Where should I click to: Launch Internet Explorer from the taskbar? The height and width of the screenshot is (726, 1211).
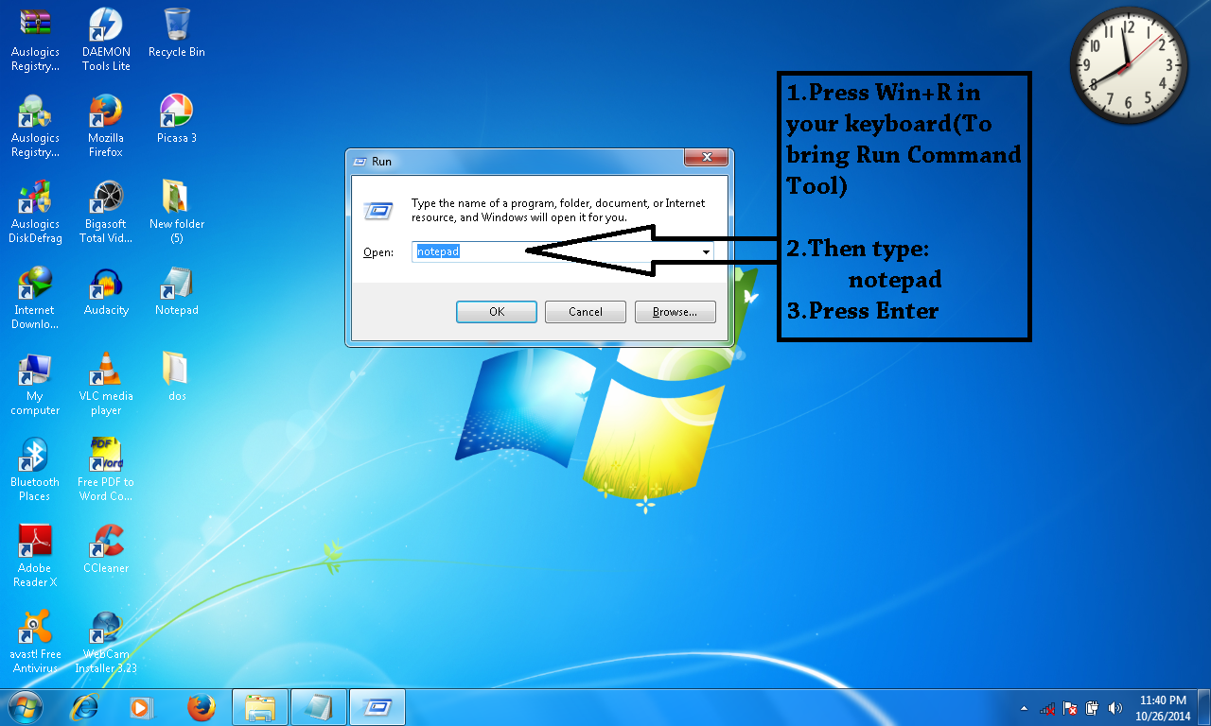tap(85, 707)
